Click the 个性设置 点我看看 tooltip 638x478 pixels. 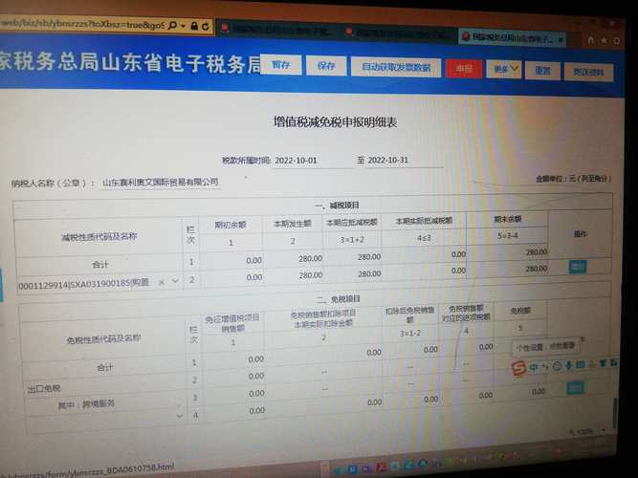545,347
